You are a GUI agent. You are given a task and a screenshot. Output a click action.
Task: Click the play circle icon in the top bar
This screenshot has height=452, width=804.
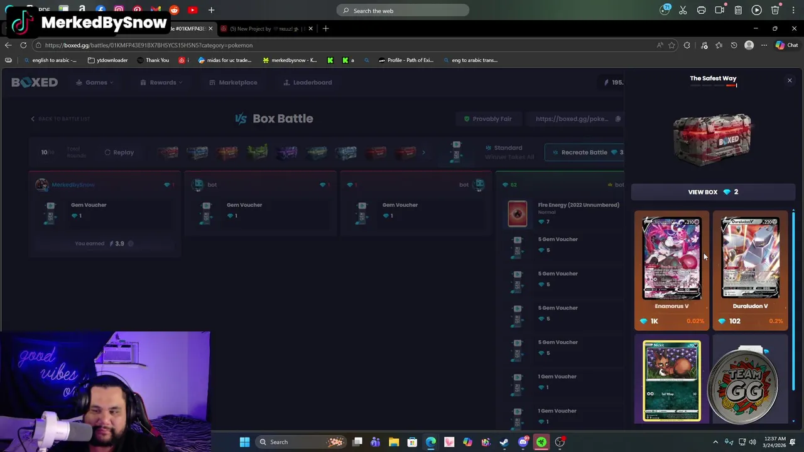(756, 10)
